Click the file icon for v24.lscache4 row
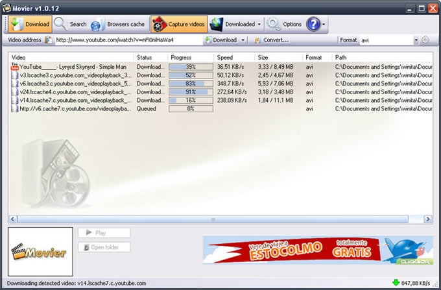 (15, 92)
